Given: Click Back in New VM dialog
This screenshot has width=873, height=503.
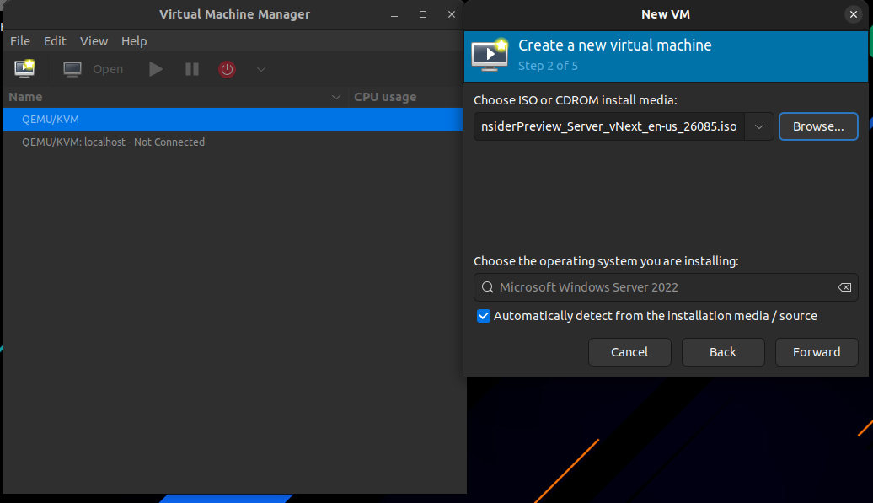Looking at the screenshot, I should pos(723,352).
